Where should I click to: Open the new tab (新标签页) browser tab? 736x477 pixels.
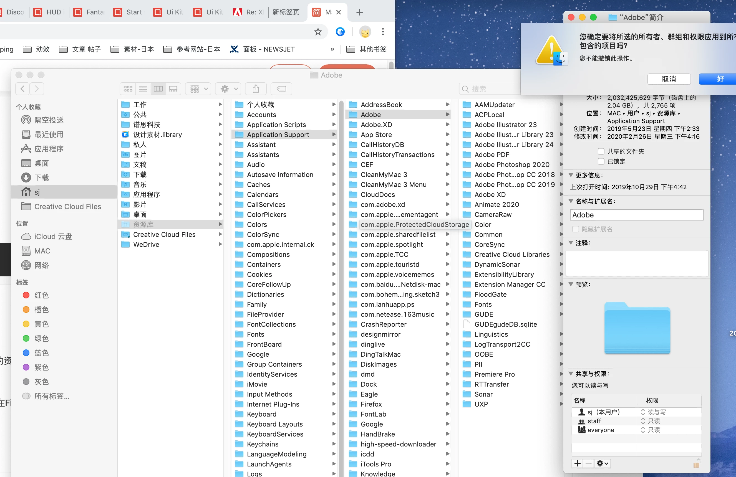[286, 12]
